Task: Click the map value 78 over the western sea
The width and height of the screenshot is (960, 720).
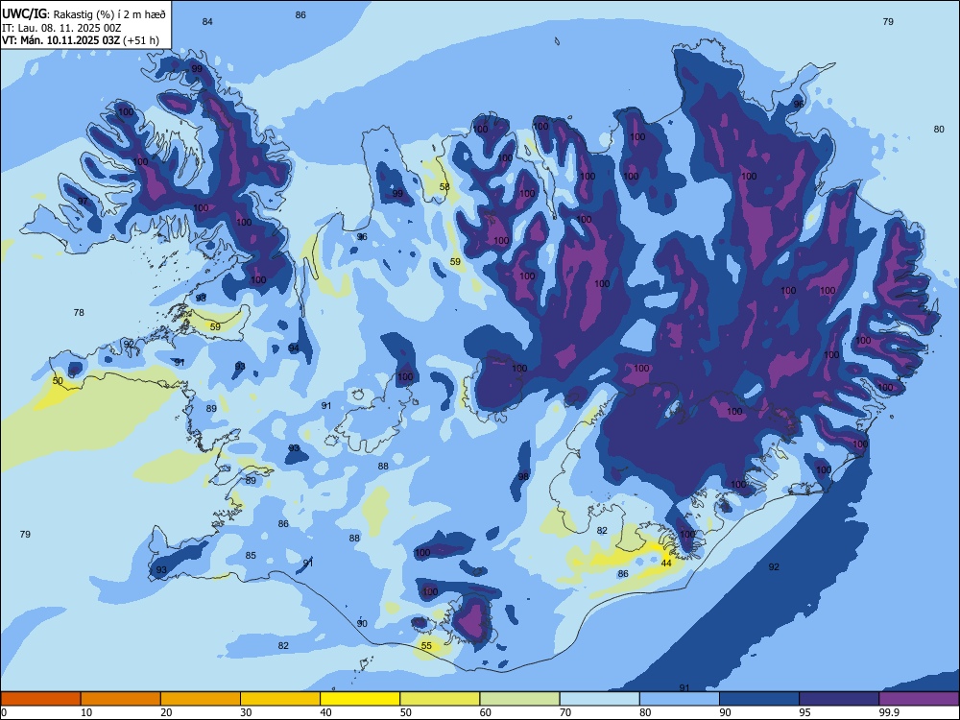Action: click(79, 313)
